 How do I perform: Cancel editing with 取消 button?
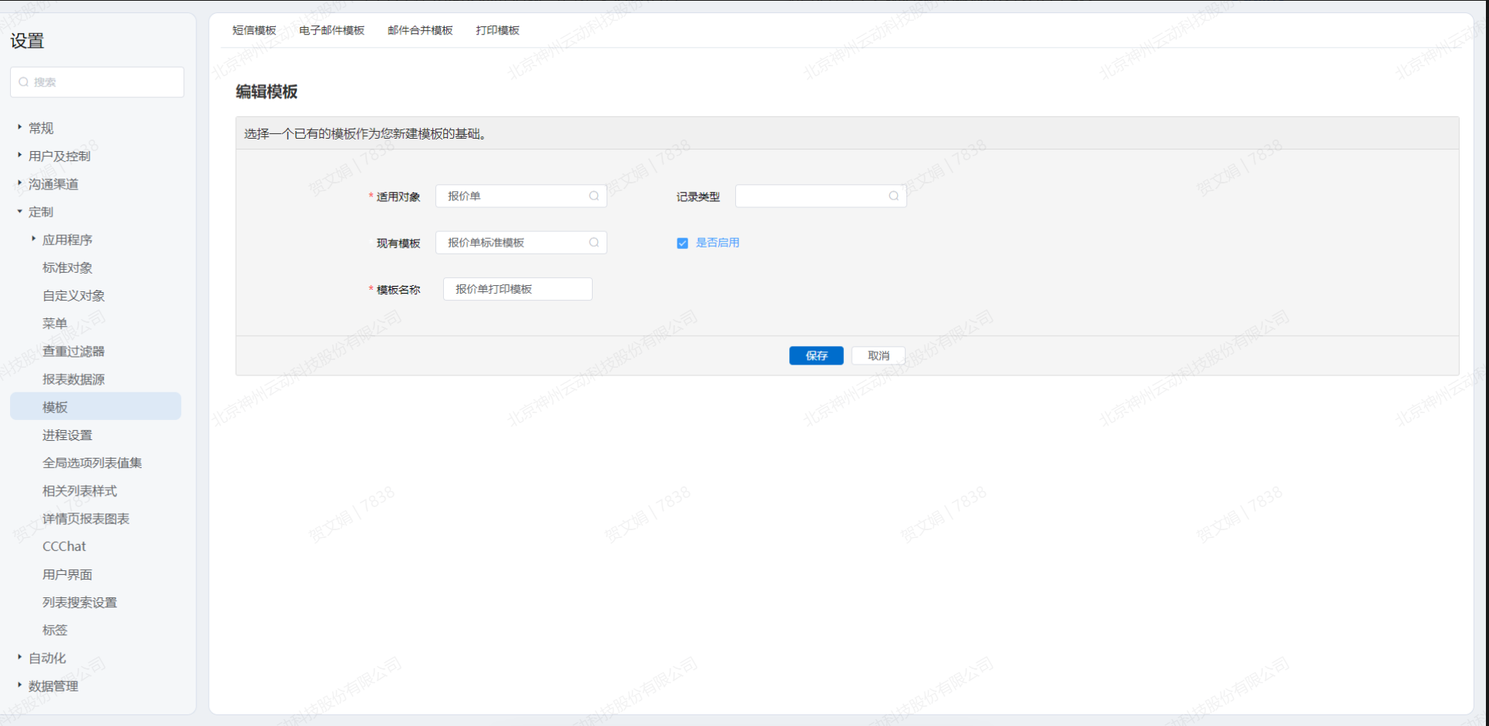(878, 355)
